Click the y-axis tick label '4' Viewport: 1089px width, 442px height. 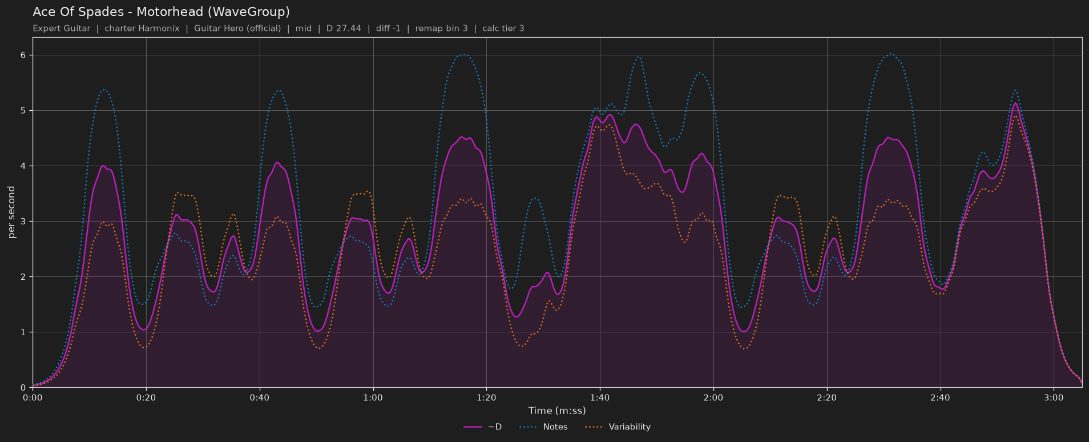click(24, 166)
